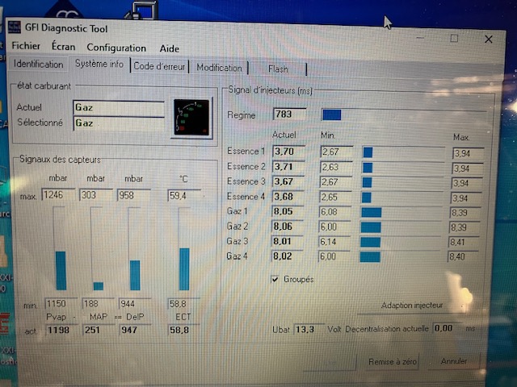
Task: Click the MAP max value 303
Action: (x=96, y=195)
